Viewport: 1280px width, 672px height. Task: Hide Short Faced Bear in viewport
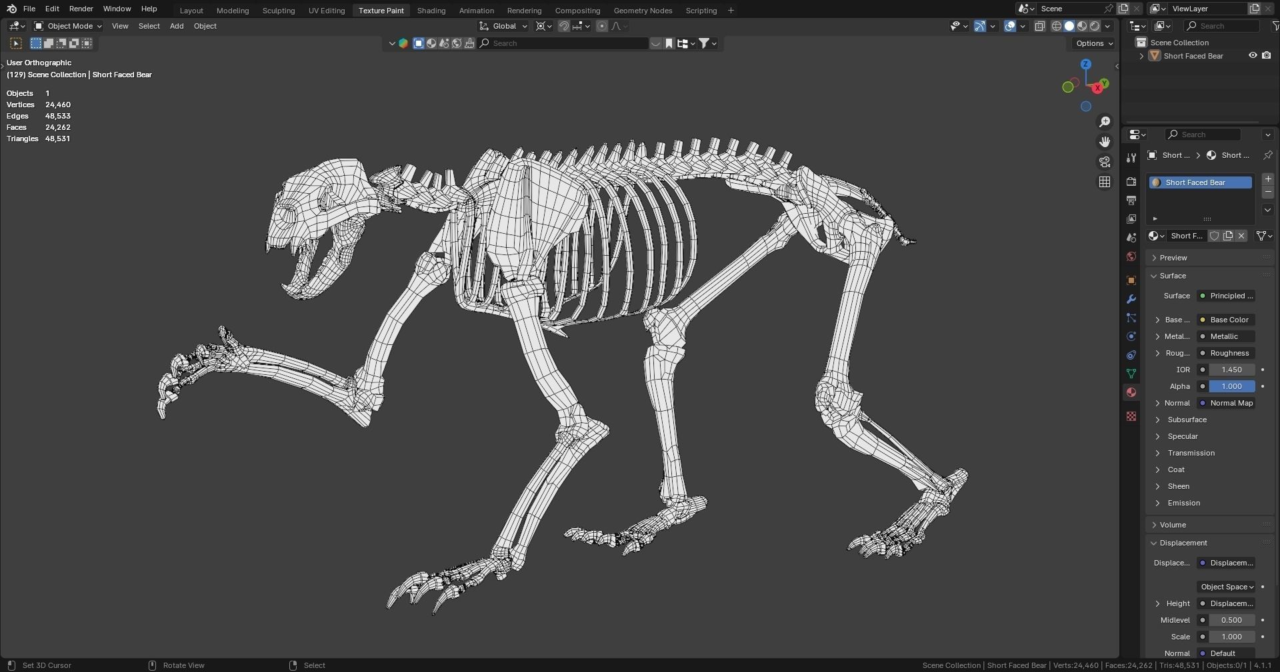(x=1253, y=56)
